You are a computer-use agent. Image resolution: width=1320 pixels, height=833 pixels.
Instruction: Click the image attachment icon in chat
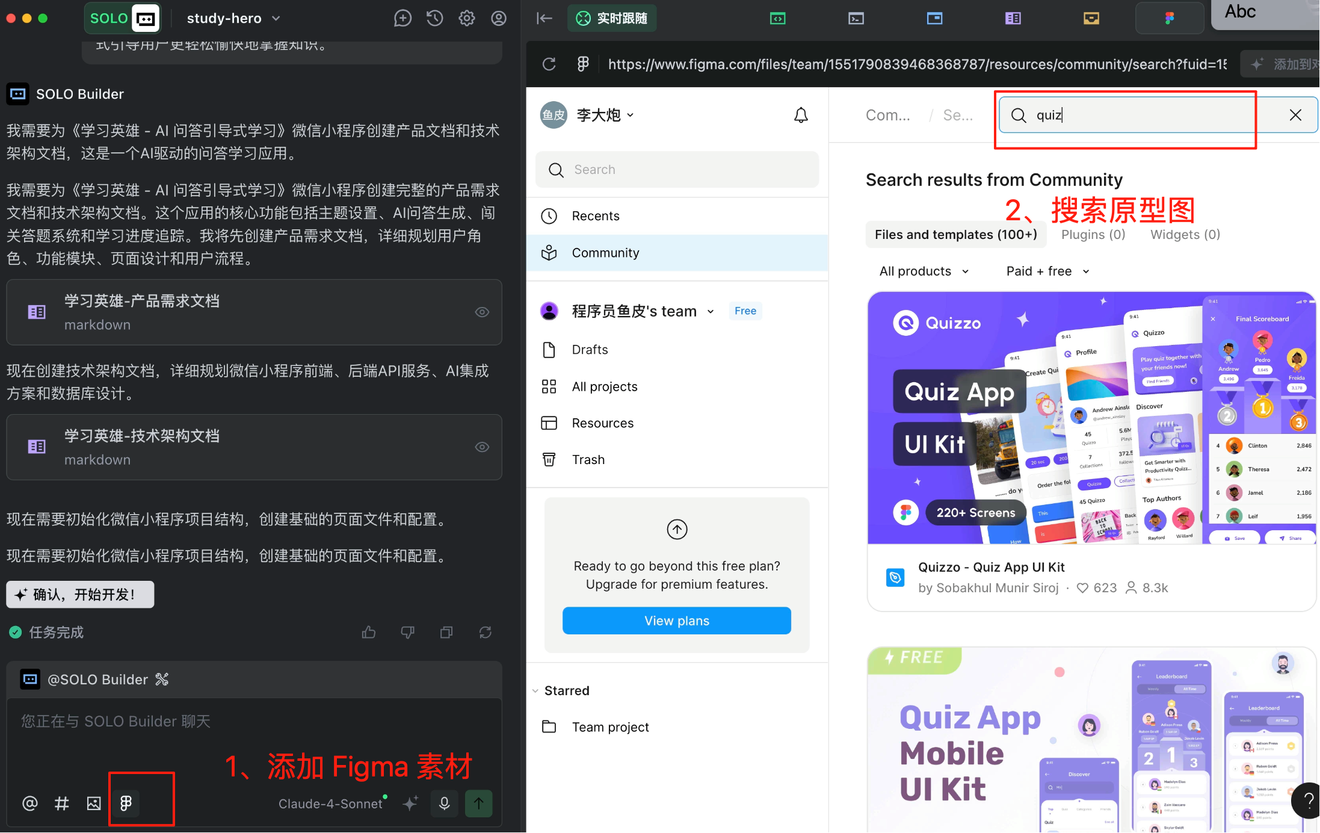pos(94,803)
